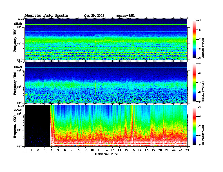223x172 pixels.
Task: Click the dH/dt spectrogram plot
Action: coord(106,39)
